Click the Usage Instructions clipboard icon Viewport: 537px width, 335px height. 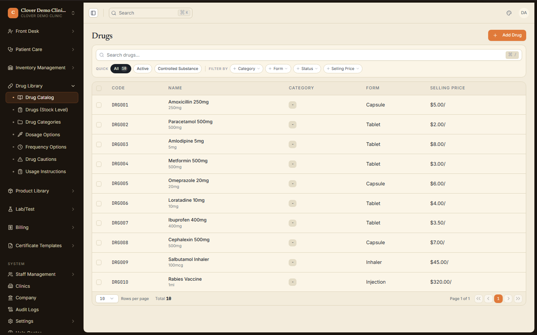coord(20,172)
